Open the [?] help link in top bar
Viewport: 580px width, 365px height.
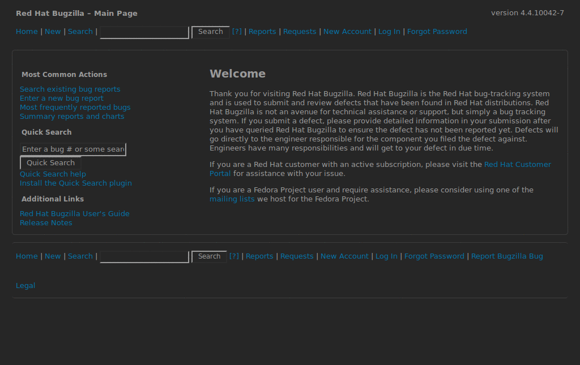pyautogui.click(x=237, y=32)
